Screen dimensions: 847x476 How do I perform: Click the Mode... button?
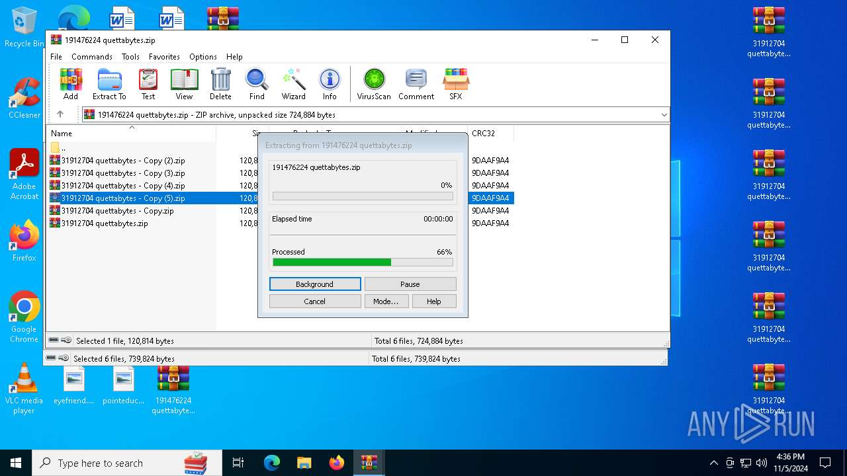(x=386, y=301)
